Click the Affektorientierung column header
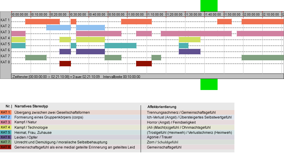The width and height of the screenshot is (284, 159). 162,107
